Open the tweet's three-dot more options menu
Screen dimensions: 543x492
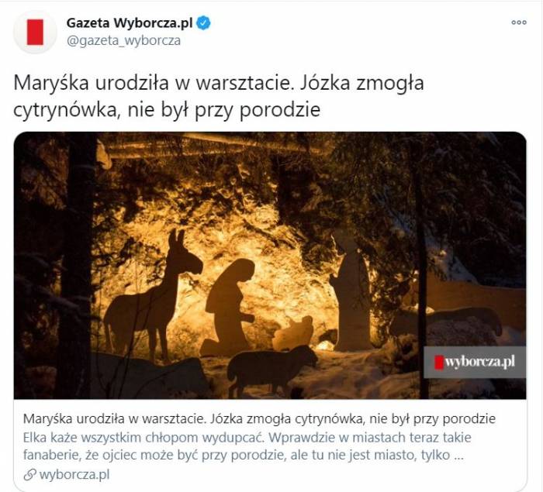coord(519,22)
